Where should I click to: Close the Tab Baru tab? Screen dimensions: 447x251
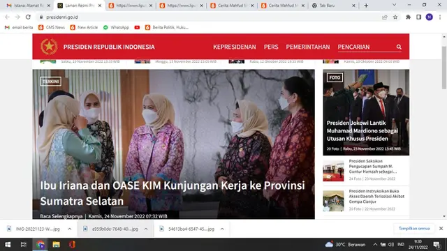353,6
